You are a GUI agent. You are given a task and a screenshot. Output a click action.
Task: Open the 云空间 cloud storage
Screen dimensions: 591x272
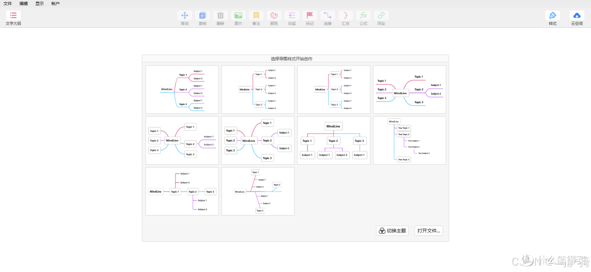tap(577, 18)
